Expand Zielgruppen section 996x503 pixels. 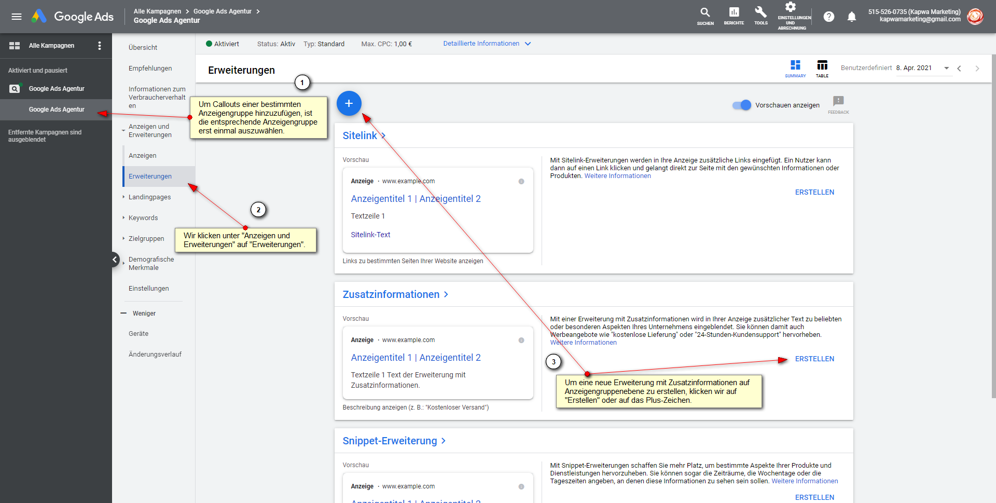pos(123,239)
